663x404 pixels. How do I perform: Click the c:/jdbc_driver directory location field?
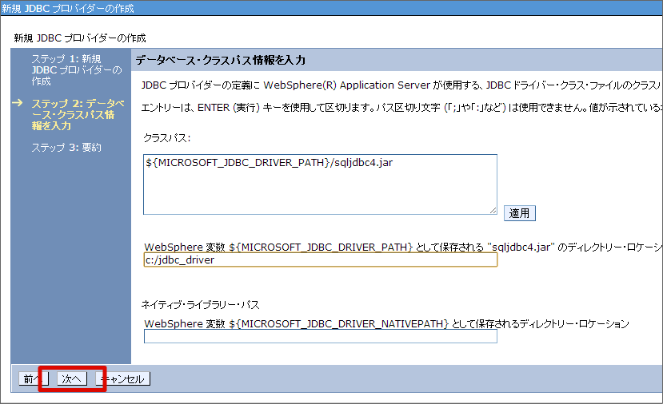[321, 259]
